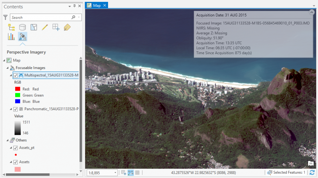Click the Value heading under Panchromatic

tap(19, 116)
